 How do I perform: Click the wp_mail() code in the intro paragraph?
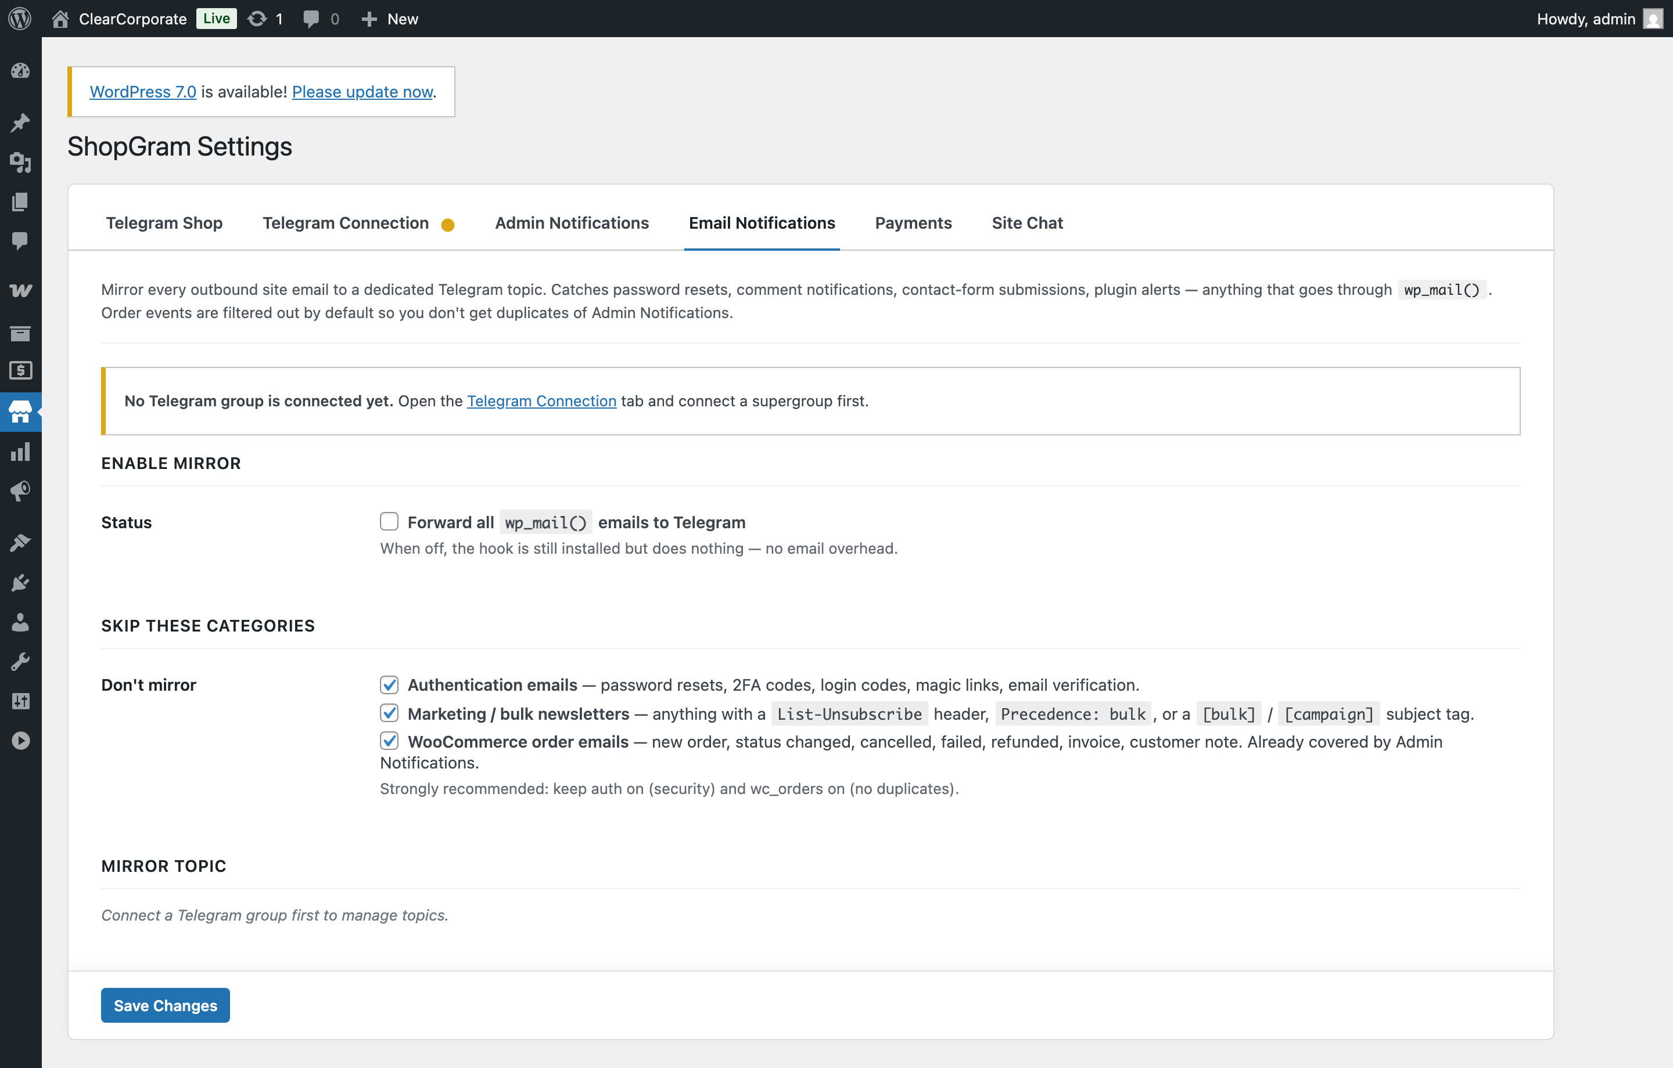[1442, 290]
